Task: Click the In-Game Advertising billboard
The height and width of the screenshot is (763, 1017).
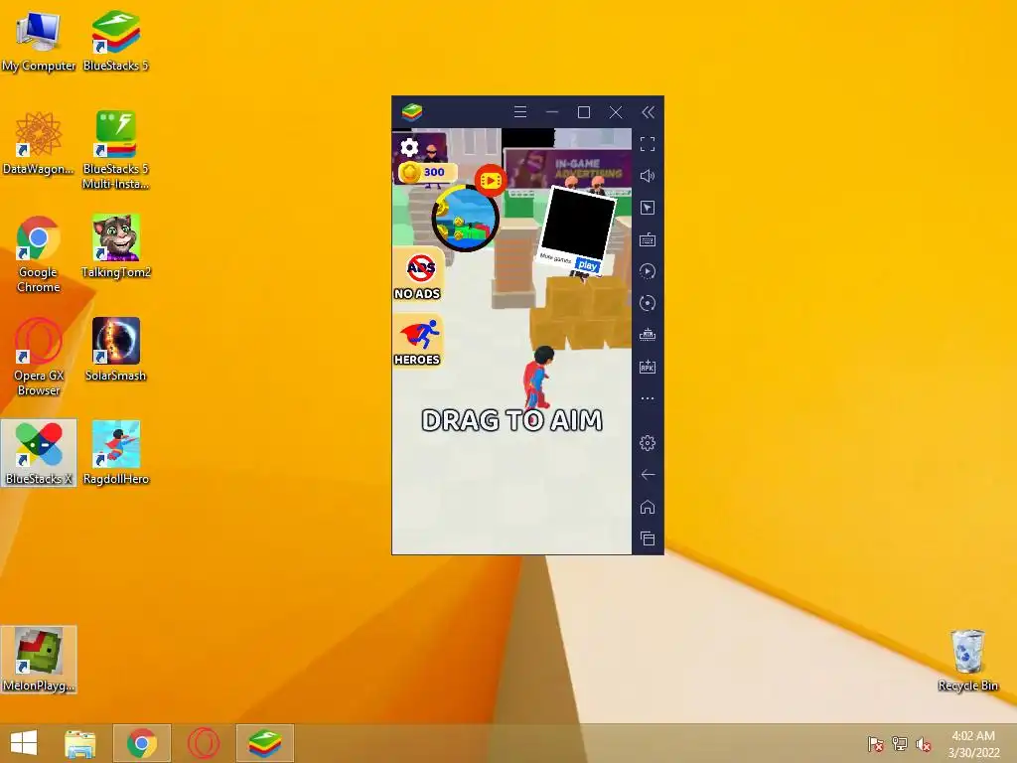Action: click(567, 169)
